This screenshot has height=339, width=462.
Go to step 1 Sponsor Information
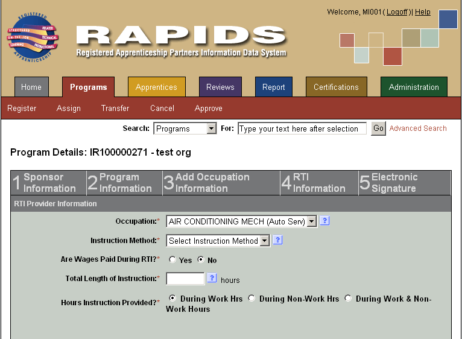click(49, 183)
